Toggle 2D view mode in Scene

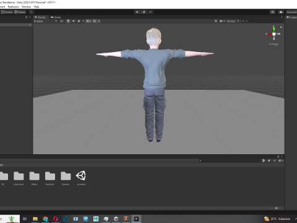click(62, 21)
